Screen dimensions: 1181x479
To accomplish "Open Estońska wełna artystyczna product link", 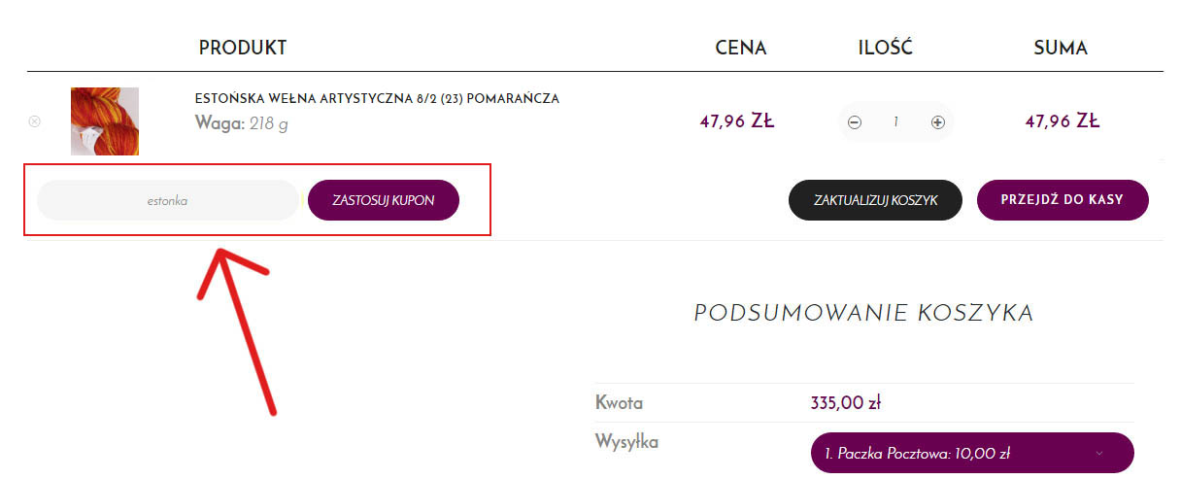I will (x=377, y=99).
